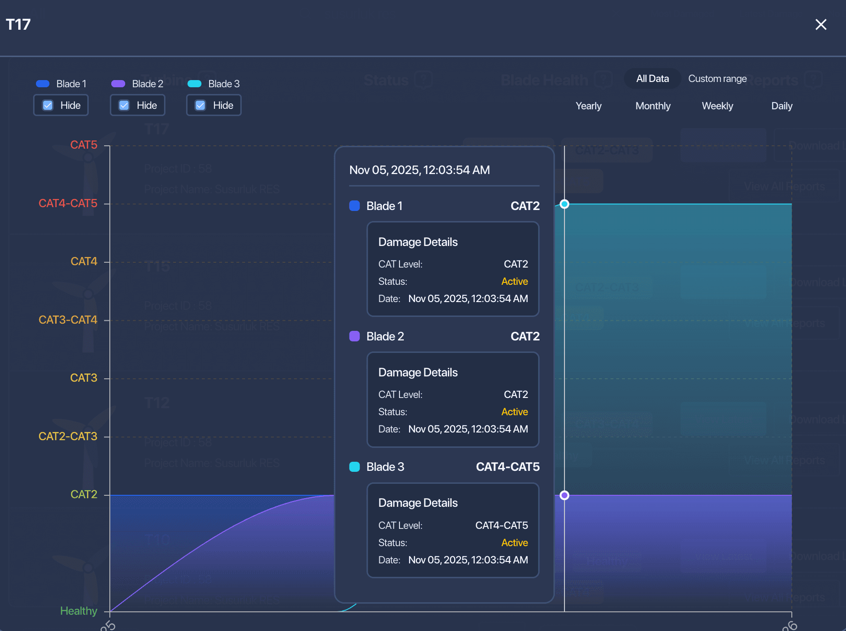Click the CAT4-CAT5 y-axis label
The height and width of the screenshot is (631, 846).
point(68,203)
